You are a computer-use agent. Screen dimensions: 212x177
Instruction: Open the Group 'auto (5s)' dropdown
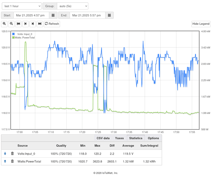coord(72,6)
